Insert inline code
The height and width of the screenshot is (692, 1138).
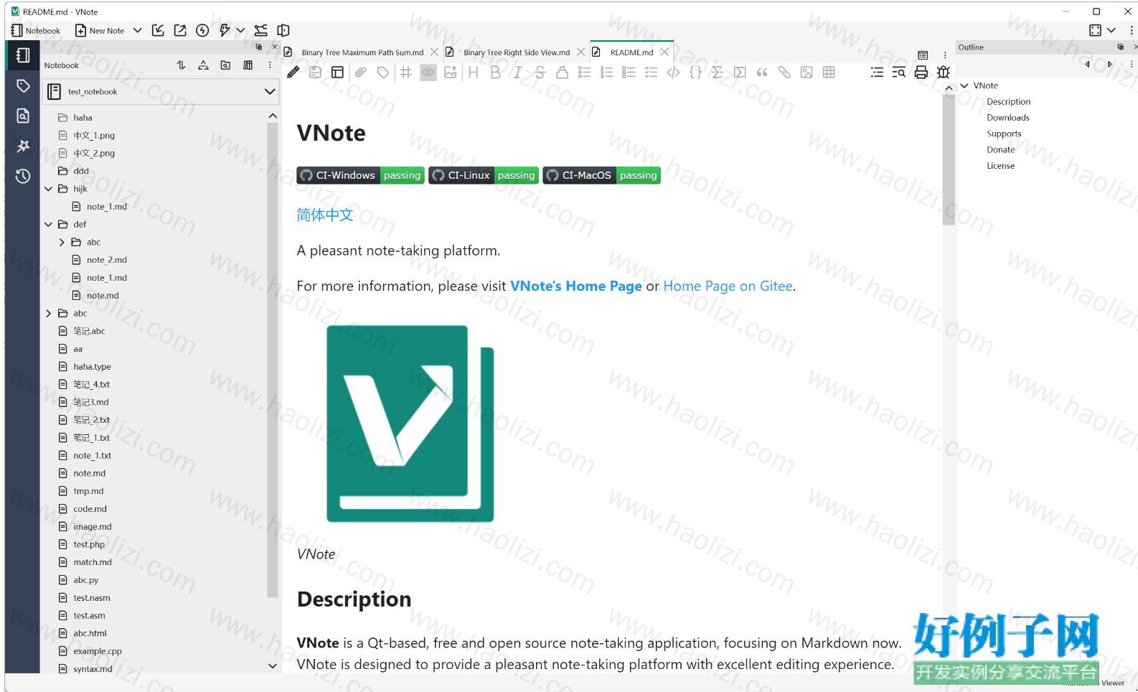673,73
